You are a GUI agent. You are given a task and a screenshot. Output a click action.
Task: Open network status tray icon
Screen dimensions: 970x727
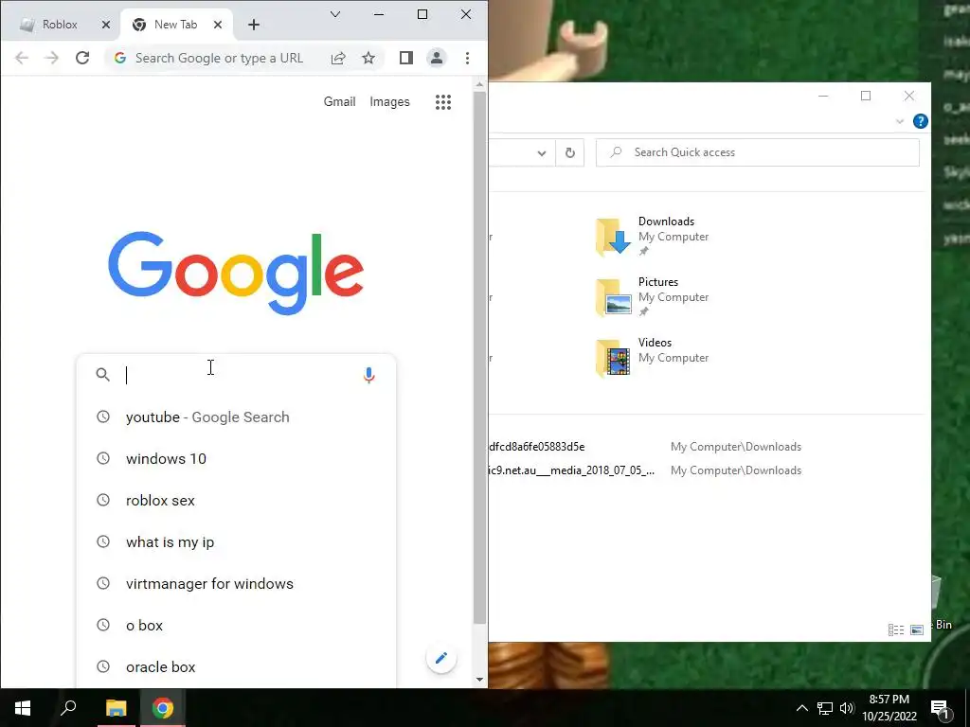(825, 708)
